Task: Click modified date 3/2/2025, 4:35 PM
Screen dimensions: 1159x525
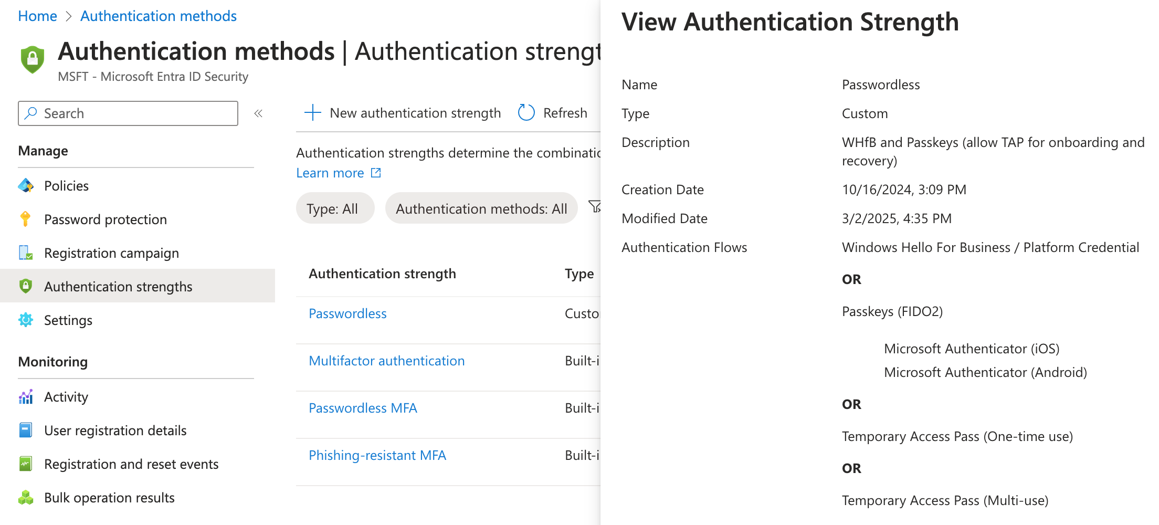Action: point(897,218)
